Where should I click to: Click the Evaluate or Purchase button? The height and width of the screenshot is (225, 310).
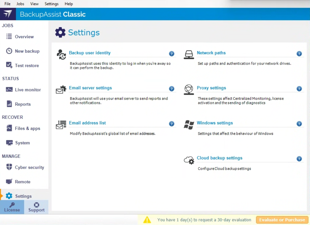(282, 220)
